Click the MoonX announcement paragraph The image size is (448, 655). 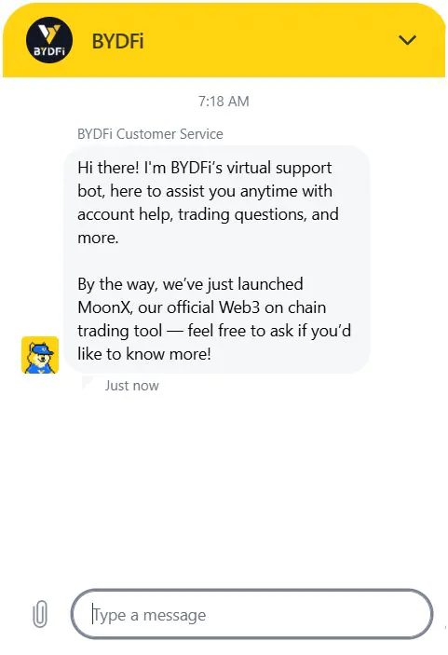click(x=214, y=319)
